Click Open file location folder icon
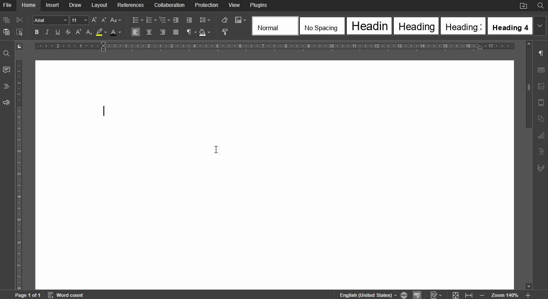This screenshot has height=299, width=548. pos(523,6)
